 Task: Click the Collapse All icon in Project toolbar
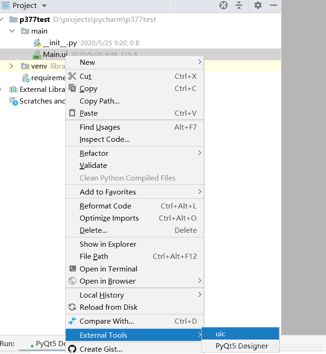(239, 5)
